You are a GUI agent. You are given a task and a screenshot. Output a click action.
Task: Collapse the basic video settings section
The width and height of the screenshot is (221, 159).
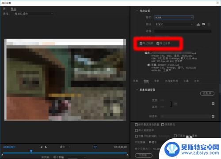tap(137, 90)
